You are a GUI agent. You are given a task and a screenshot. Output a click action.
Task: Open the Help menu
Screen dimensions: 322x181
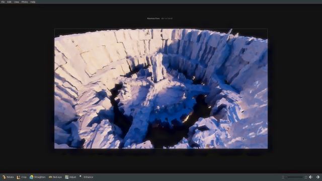[33, 2]
